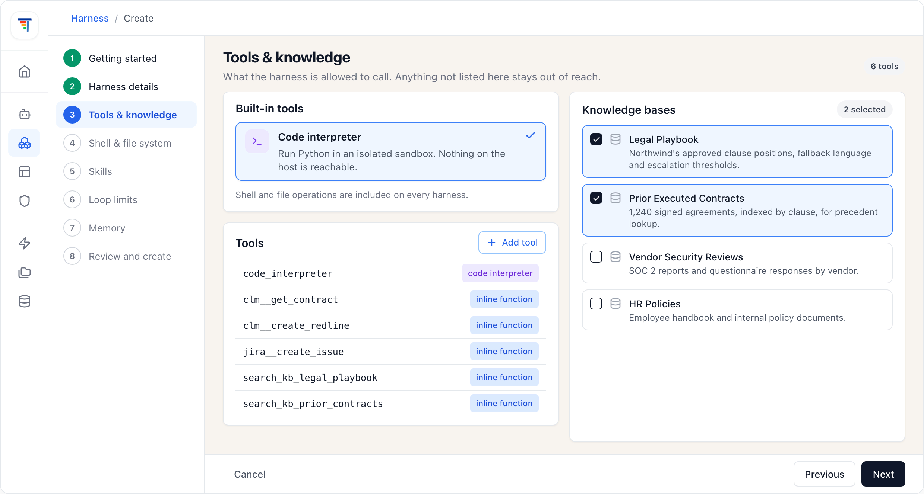Click the Add tool button

point(512,243)
